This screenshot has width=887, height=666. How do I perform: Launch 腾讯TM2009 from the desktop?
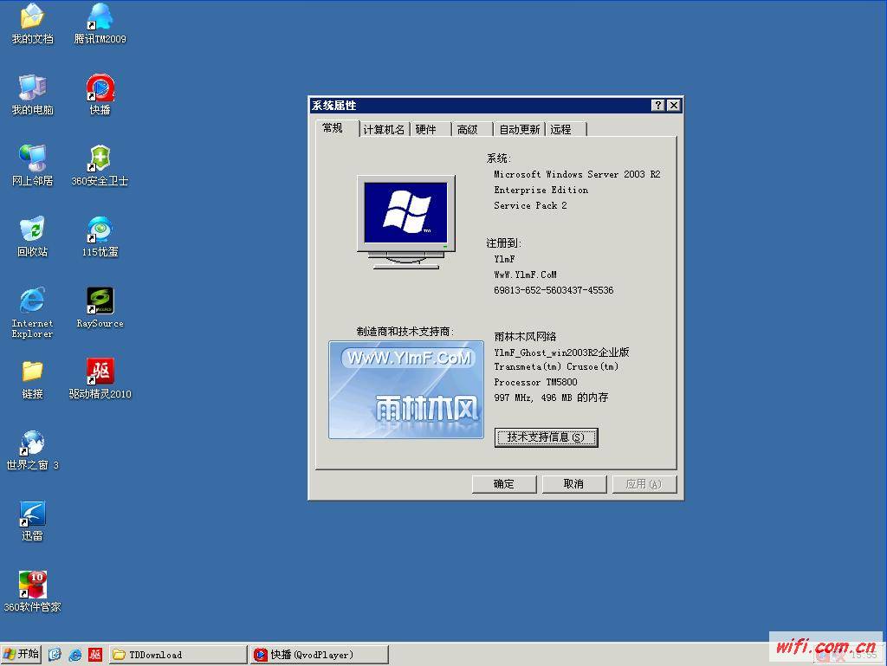(x=100, y=23)
